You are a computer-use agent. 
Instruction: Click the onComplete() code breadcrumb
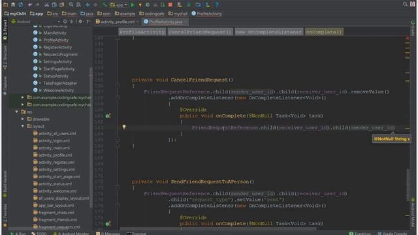(324, 32)
